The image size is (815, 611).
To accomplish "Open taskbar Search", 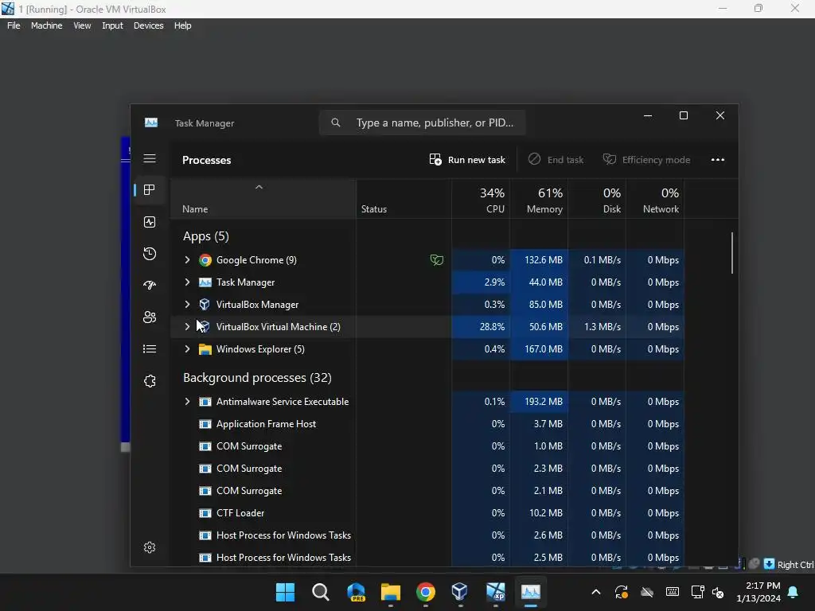I will tap(321, 592).
